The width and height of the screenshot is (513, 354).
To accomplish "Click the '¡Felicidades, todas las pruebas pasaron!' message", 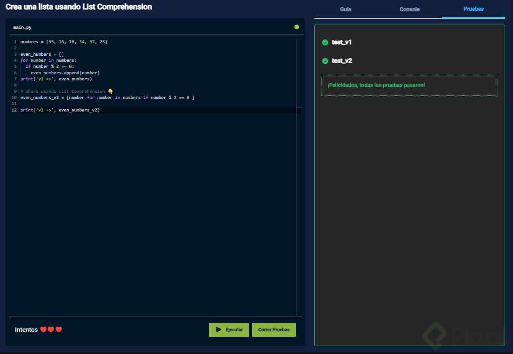I will click(376, 85).
